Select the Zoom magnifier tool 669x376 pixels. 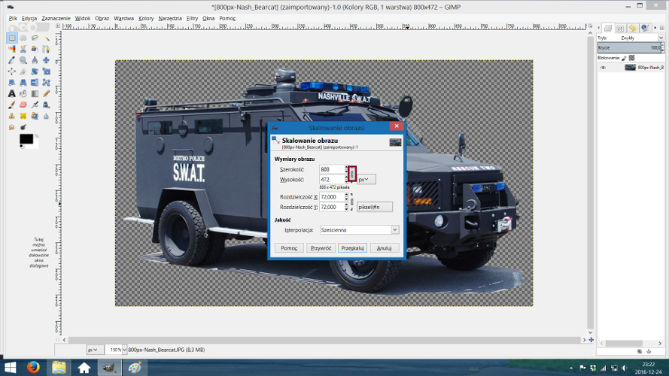pos(23,60)
